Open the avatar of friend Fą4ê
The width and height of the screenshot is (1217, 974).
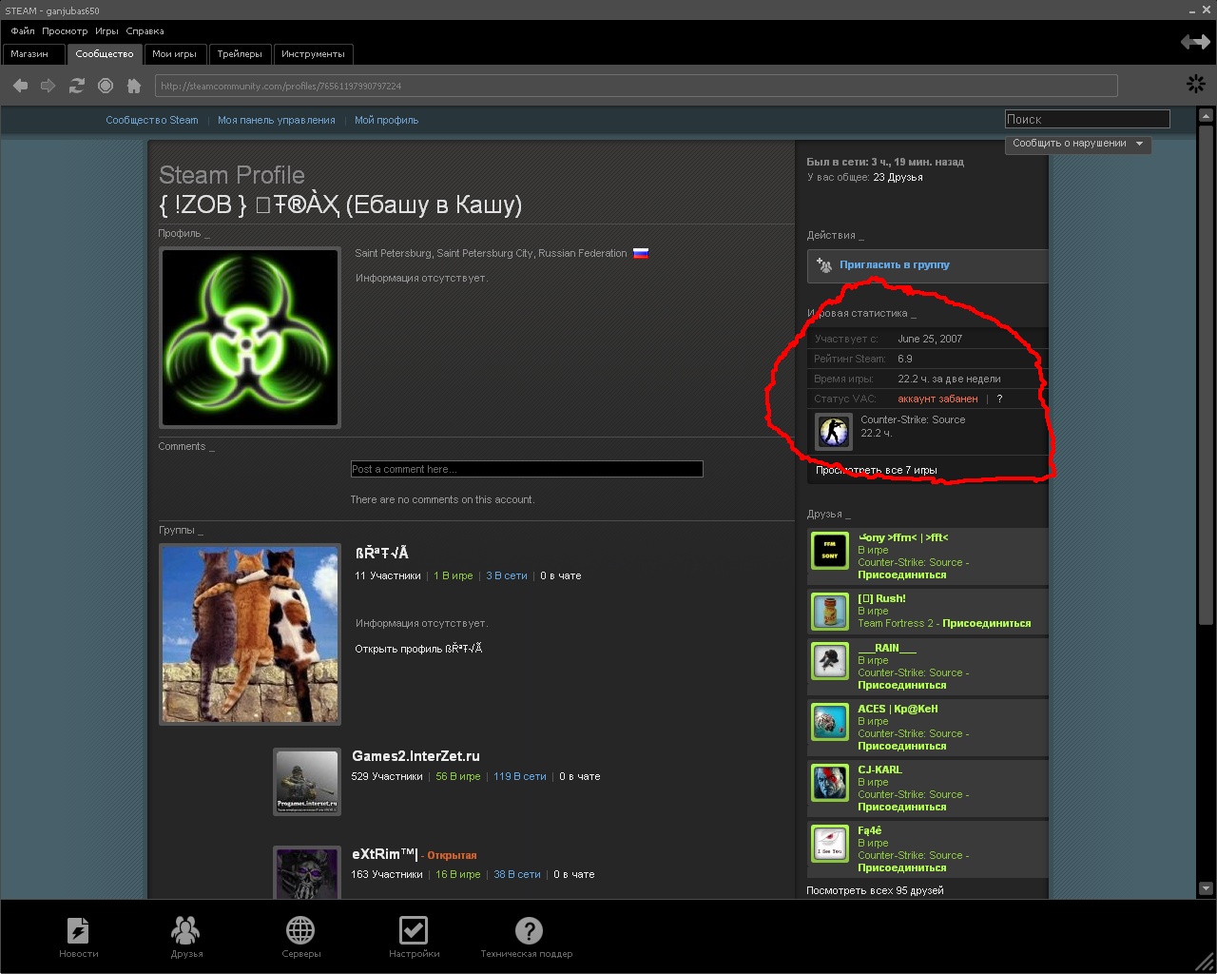pyautogui.click(x=829, y=844)
